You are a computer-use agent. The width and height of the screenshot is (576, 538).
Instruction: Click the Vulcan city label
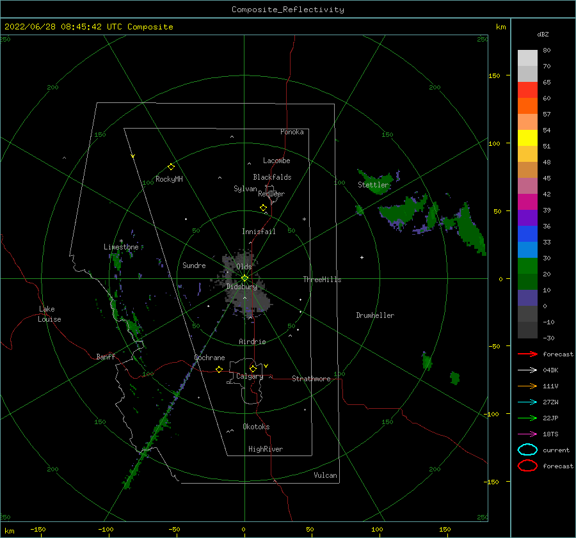325,475
